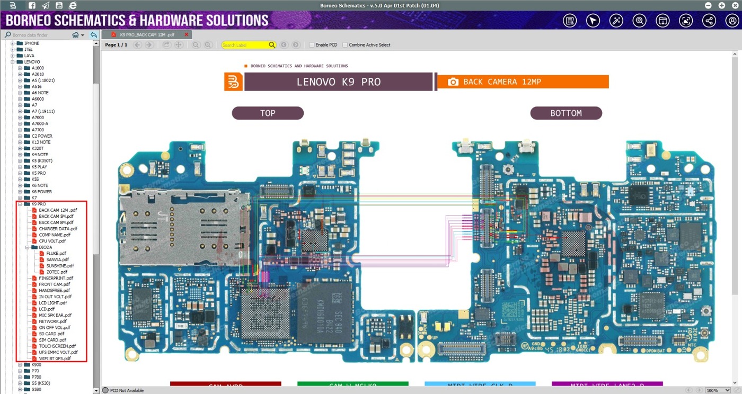Toggle Combine Active Select checkbox
742x394 pixels.
pos(345,45)
